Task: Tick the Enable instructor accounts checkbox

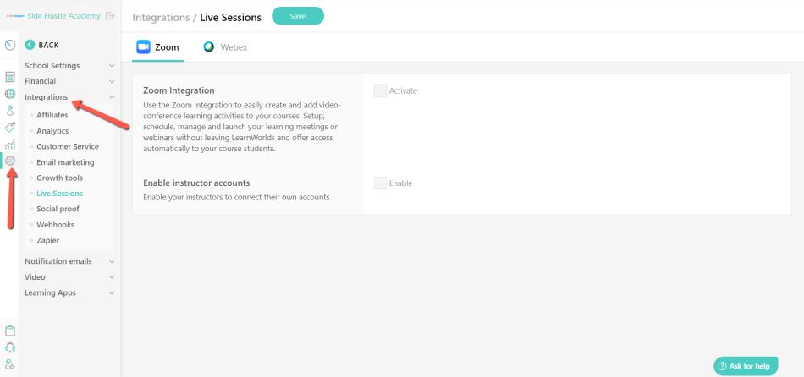Action: [x=381, y=183]
